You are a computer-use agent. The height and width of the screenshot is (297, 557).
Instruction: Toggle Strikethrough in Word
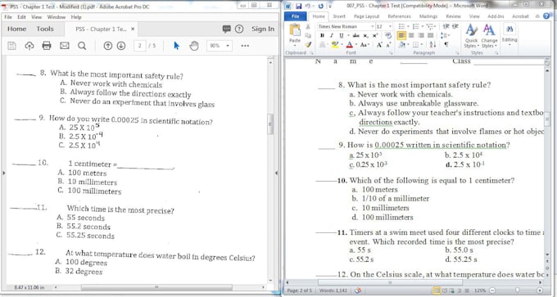point(356,35)
